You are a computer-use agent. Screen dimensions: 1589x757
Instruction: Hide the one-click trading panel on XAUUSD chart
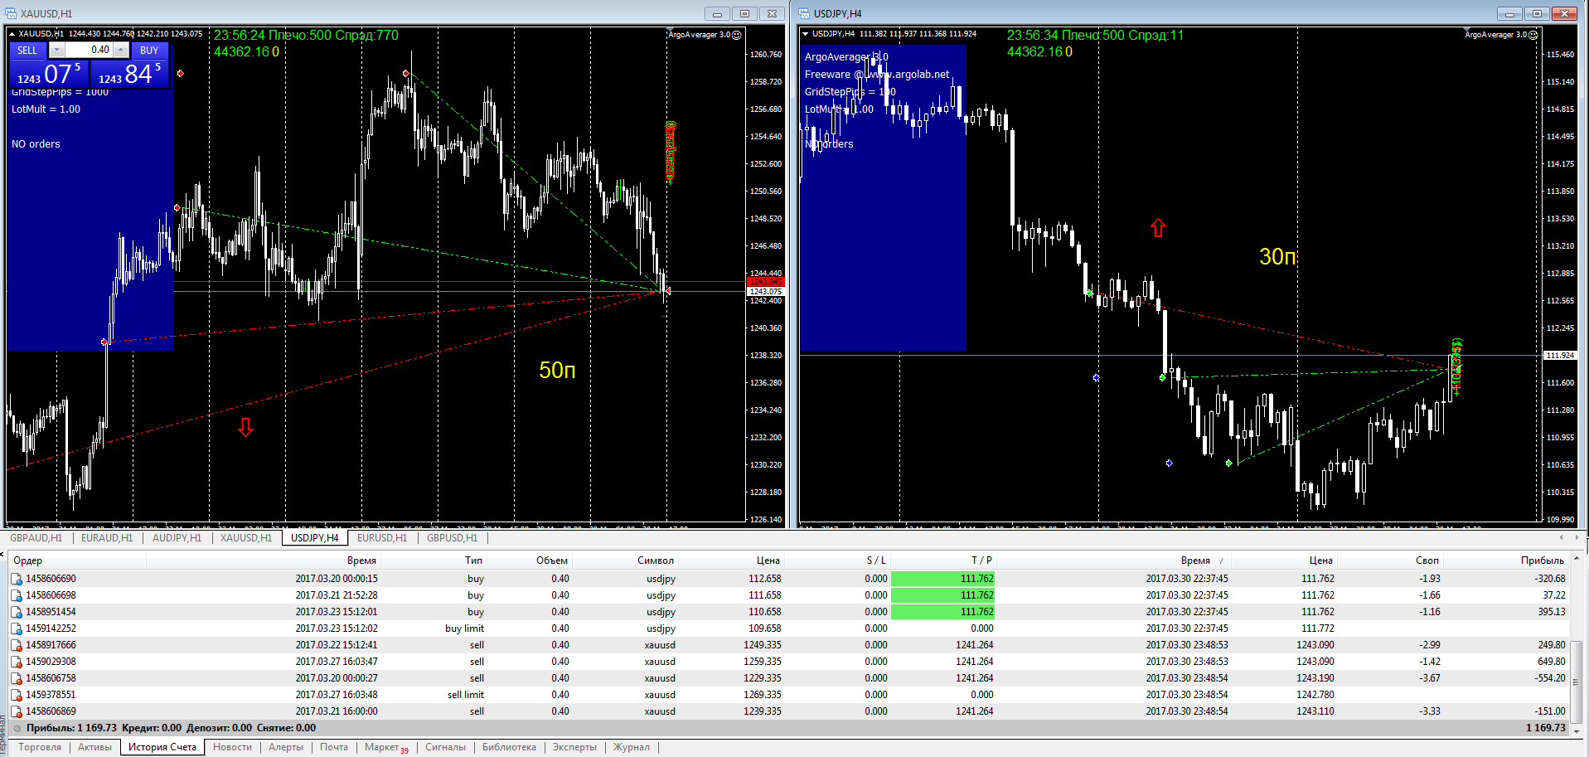pos(12,34)
